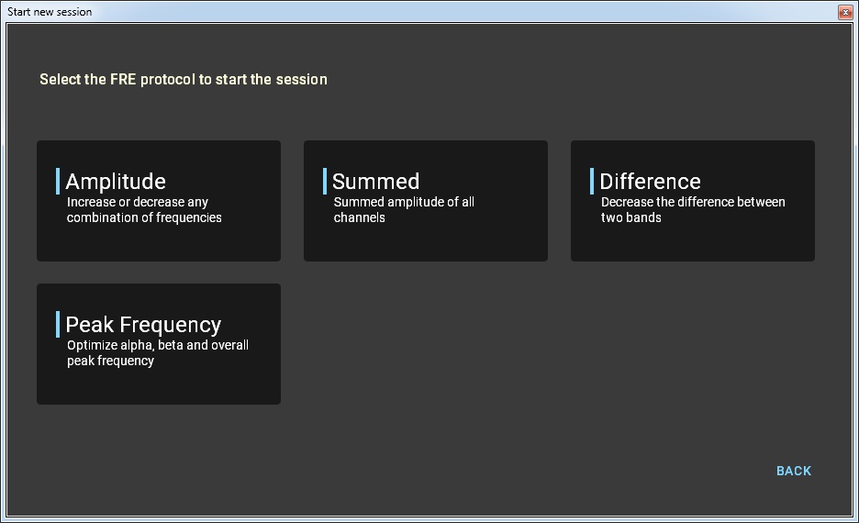
Task: Select the Amplitude protocol card
Action: tap(159, 200)
